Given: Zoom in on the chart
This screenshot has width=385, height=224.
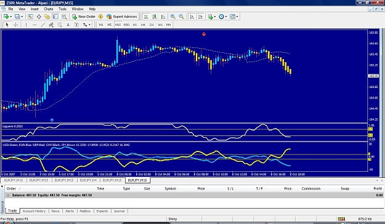Looking at the screenshot, I should pyautogui.click(x=173, y=17).
